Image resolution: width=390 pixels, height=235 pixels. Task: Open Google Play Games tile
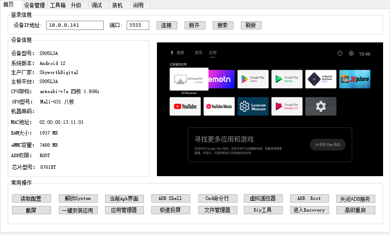(x=287, y=79)
